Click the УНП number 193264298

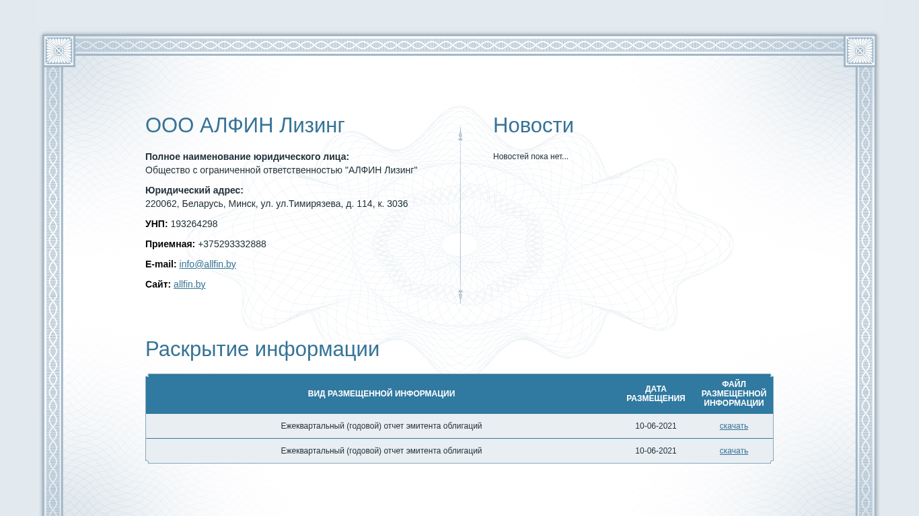194,224
